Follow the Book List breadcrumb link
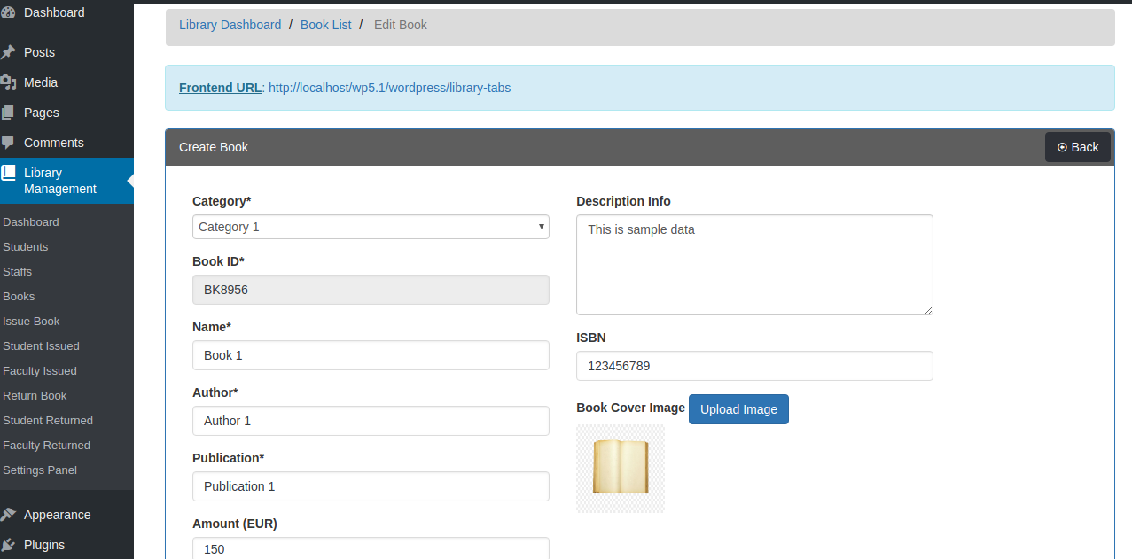1132x559 pixels. click(x=326, y=25)
